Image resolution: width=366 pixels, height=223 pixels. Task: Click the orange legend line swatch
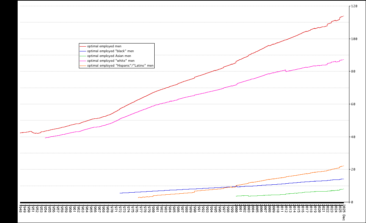(x=83, y=66)
